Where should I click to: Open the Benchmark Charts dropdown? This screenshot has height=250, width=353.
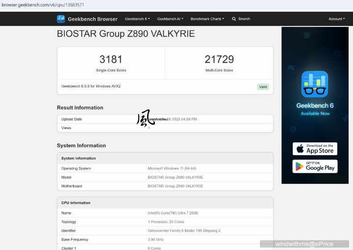(207, 19)
